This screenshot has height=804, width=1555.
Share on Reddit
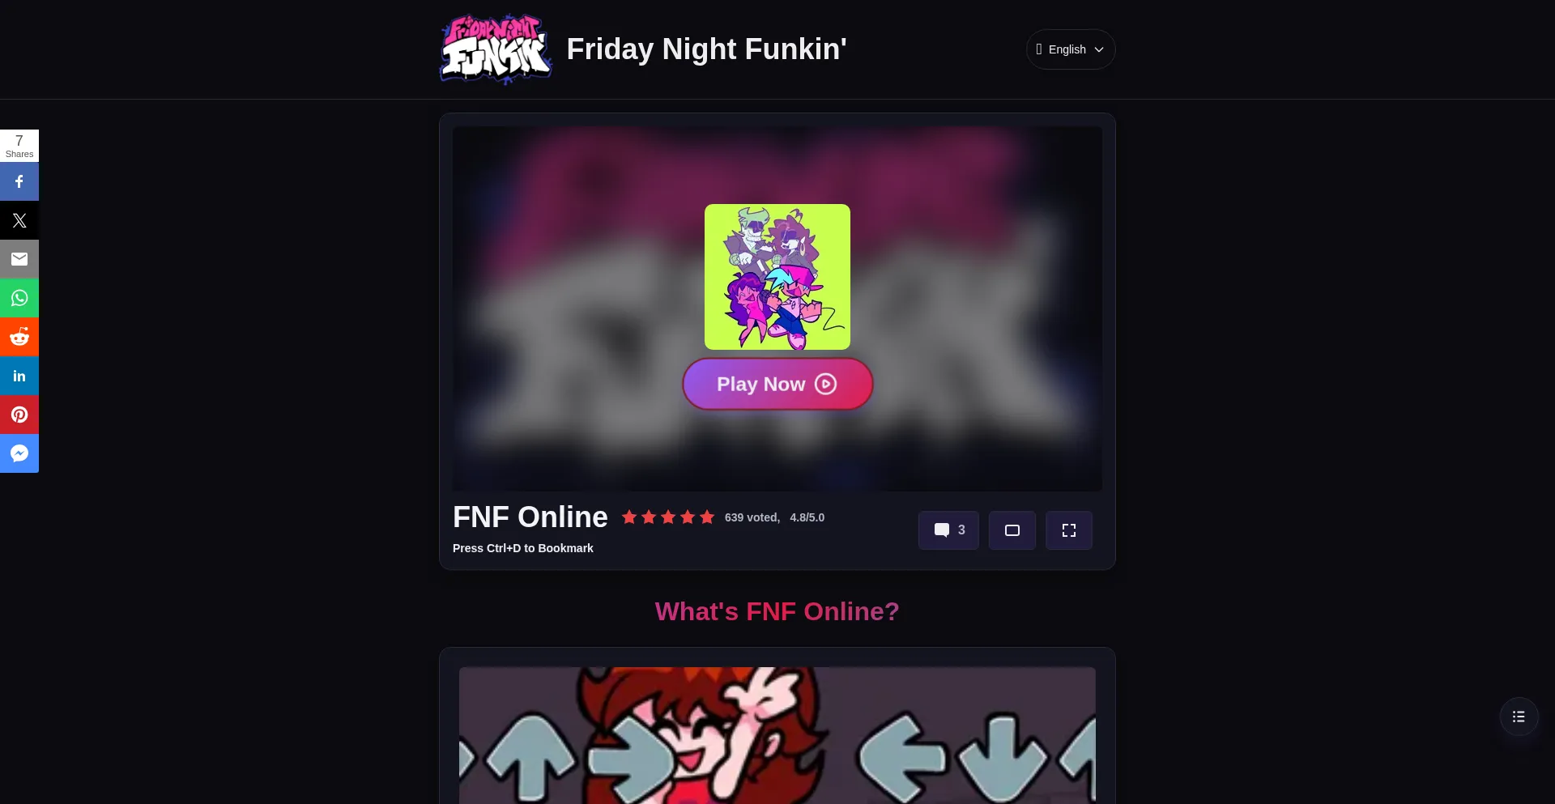pos(19,337)
